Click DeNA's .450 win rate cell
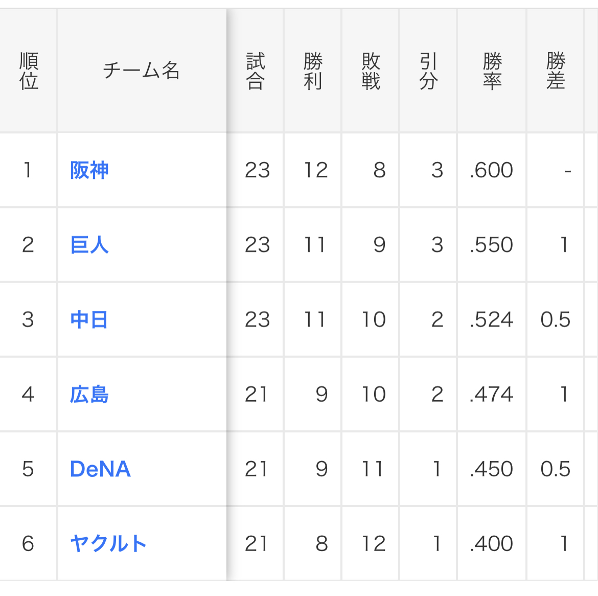 click(x=492, y=469)
